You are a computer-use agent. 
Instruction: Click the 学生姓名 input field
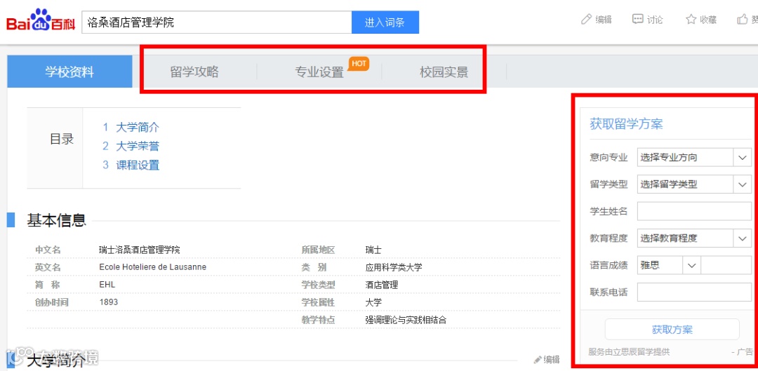(694, 211)
